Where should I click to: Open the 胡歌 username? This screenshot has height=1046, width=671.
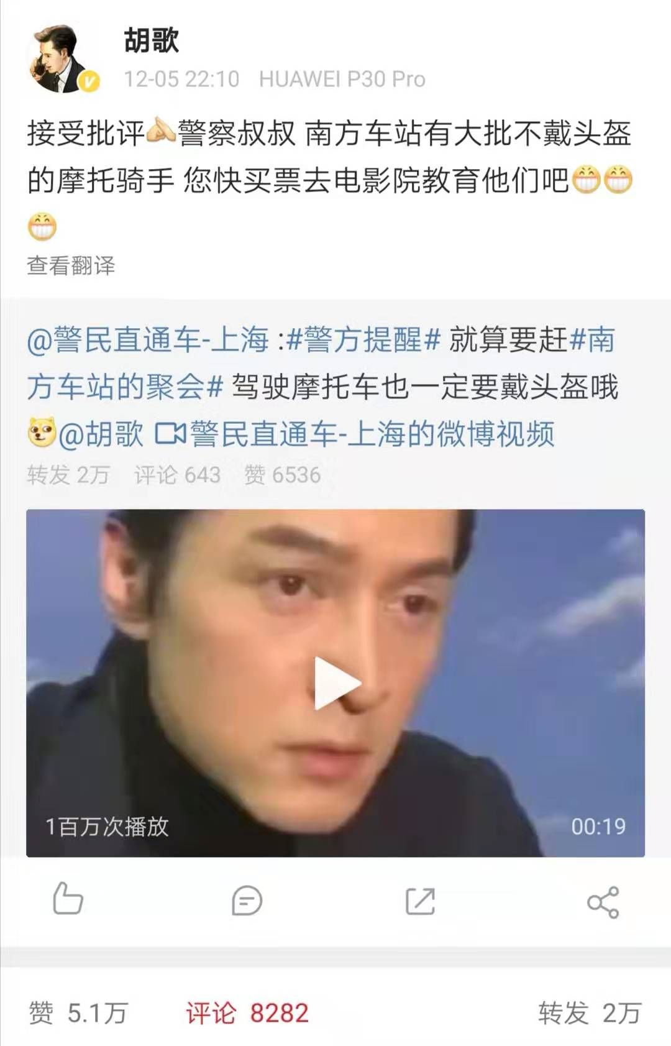point(151,40)
